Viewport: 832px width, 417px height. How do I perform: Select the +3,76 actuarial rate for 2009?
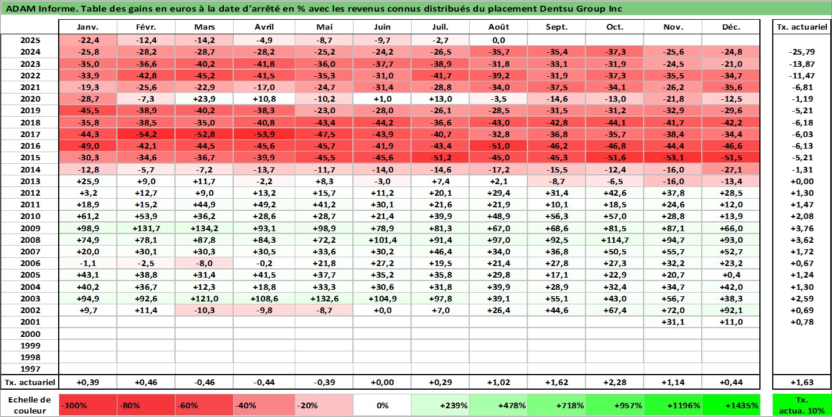(801, 228)
